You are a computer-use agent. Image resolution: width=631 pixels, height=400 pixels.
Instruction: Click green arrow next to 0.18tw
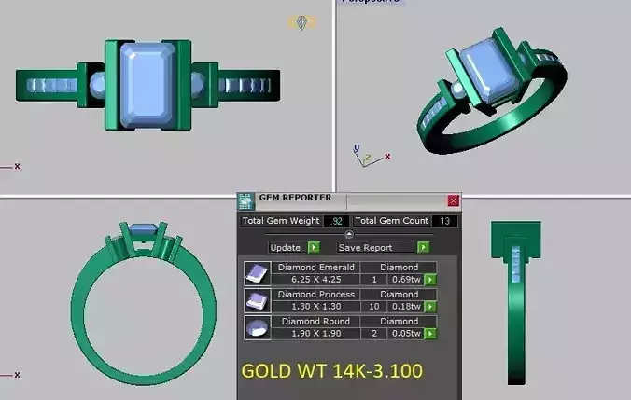click(x=430, y=307)
